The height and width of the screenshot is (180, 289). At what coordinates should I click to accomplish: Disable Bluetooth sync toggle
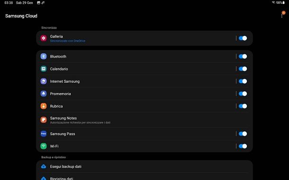coord(243,56)
